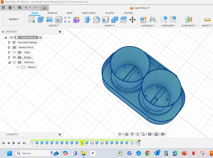
Task: Play the timeline history
Action: point(14,143)
